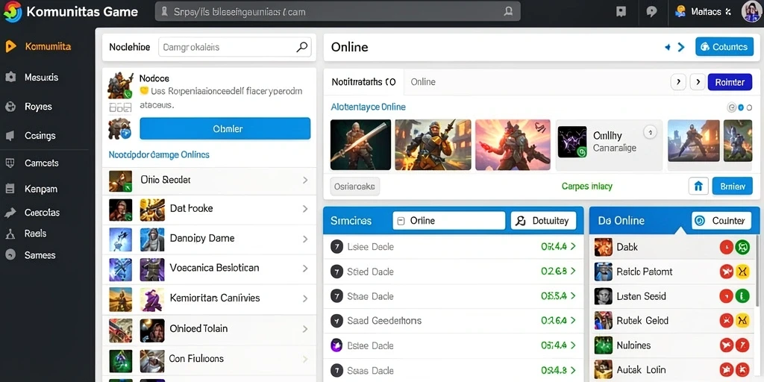
Task: Click the Komunitas Game logo icon
Action: click(x=12, y=11)
